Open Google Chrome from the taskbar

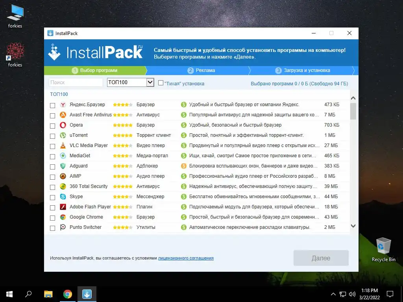pos(68,294)
